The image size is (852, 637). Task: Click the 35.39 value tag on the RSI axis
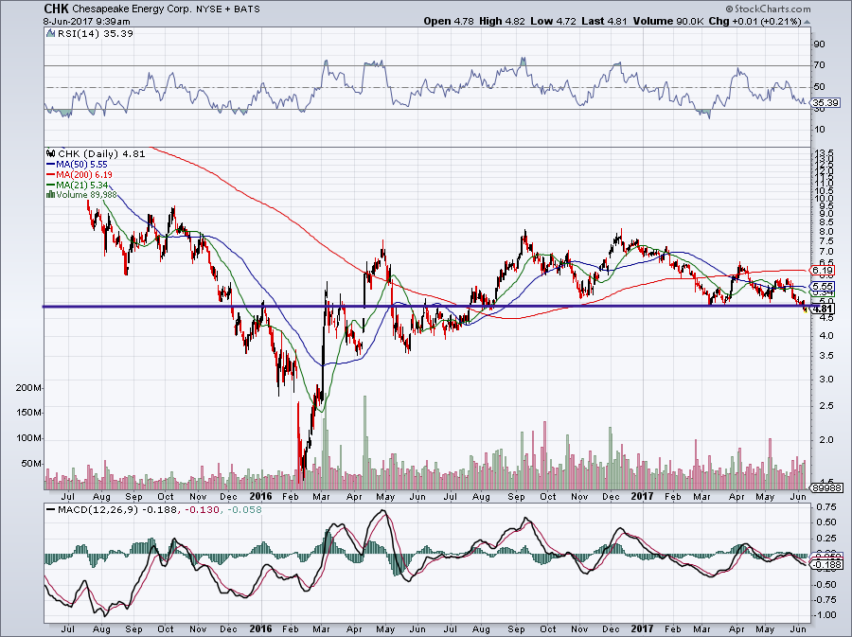(825, 102)
